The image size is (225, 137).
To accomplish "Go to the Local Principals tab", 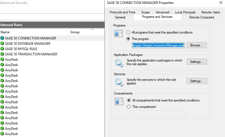I will point(185,12).
